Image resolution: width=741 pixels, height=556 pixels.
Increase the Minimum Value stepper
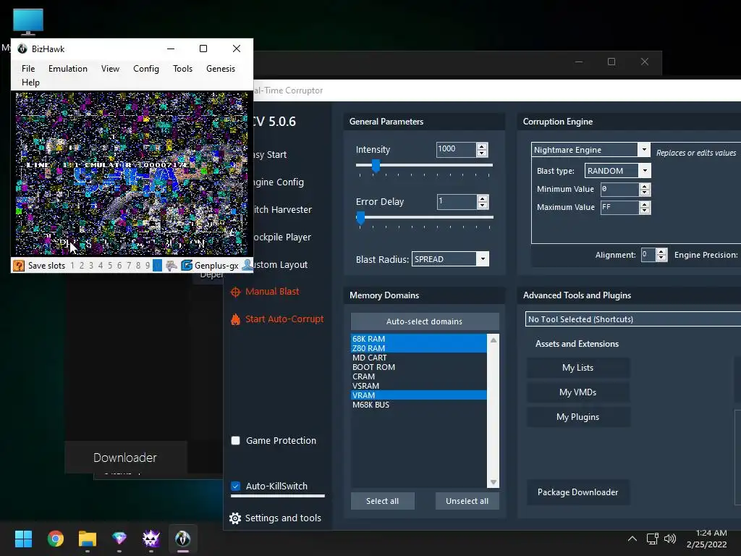click(645, 186)
